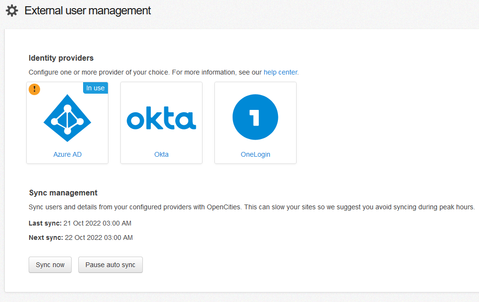Viewport: 479px width, 302px height.
Task: Click the Okta label link
Action: tap(161, 154)
